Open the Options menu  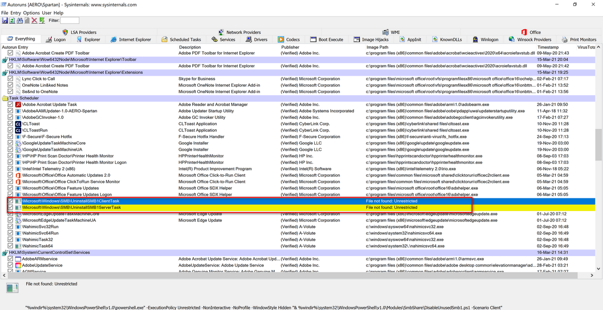(32, 13)
